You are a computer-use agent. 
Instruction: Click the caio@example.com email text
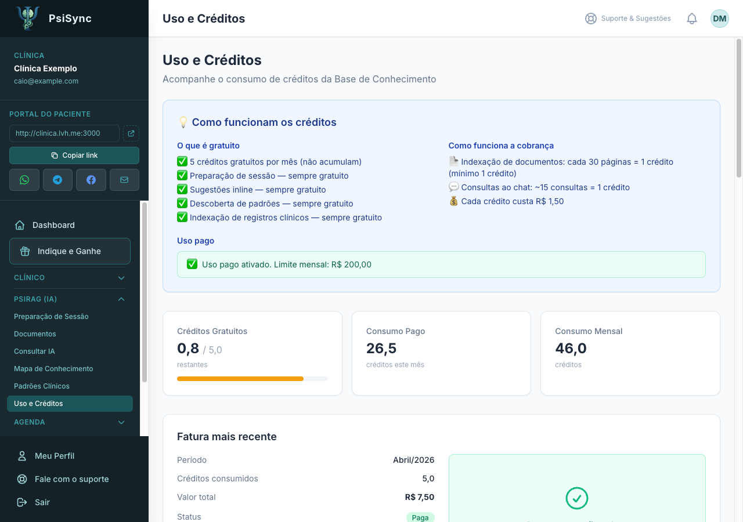tap(46, 81)
